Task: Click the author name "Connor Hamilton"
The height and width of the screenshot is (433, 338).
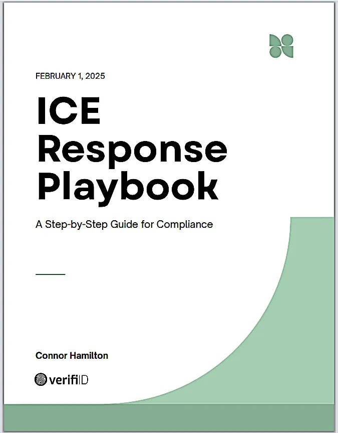Action: [x=72, y=355]
